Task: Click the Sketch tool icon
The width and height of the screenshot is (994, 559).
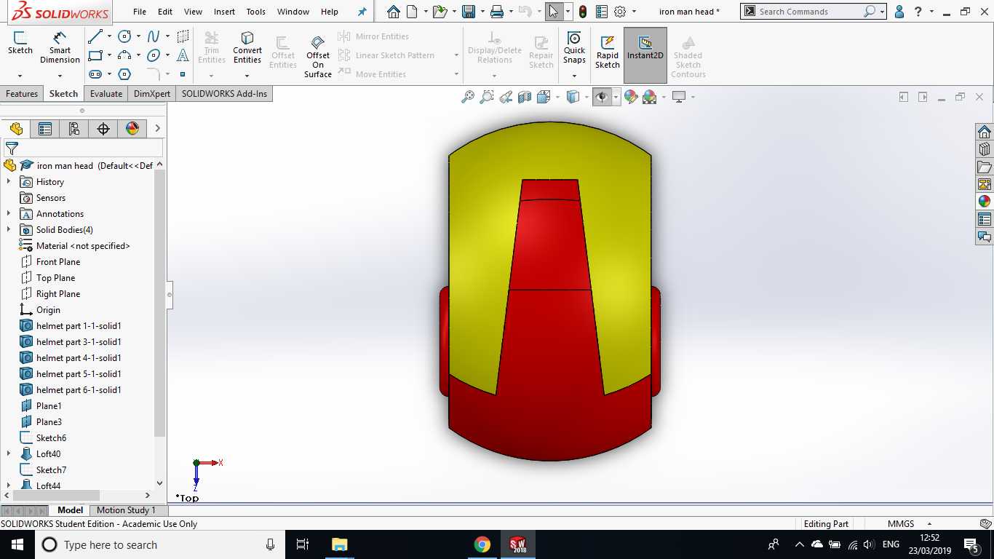Action: click(20, 44)
